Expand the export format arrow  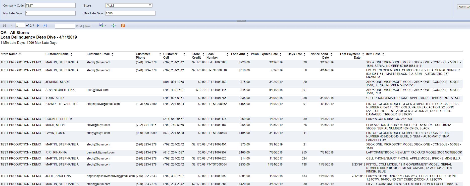pos(105,25)
